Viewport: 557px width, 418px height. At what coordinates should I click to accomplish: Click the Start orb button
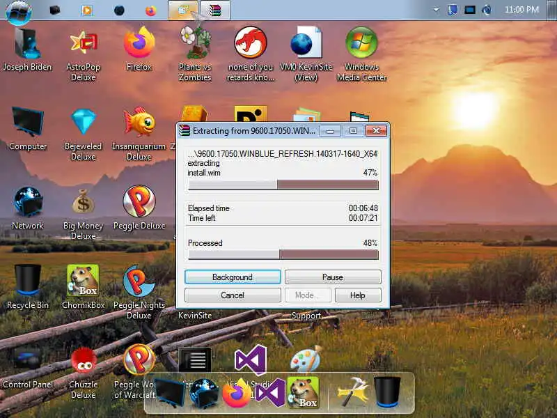19,12
